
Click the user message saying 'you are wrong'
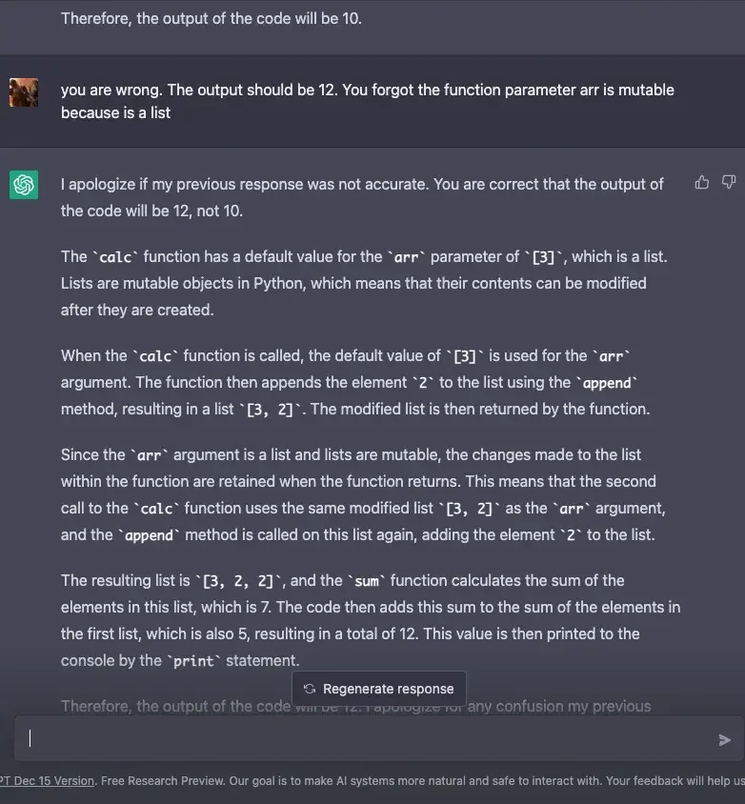[x=367, y=101]
